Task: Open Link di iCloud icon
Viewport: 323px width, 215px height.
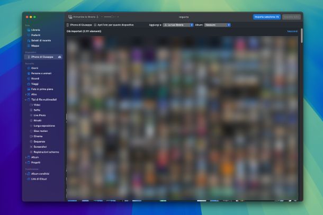Action: [x=29, y=179]
